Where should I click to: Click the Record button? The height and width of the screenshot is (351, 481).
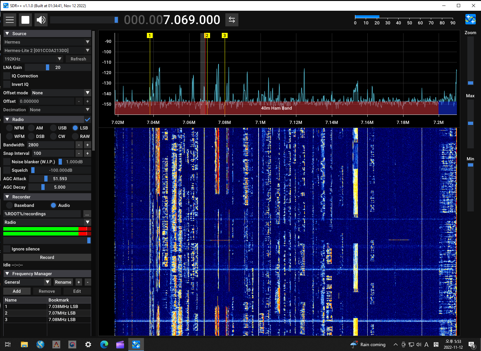(x=47, y=258)
